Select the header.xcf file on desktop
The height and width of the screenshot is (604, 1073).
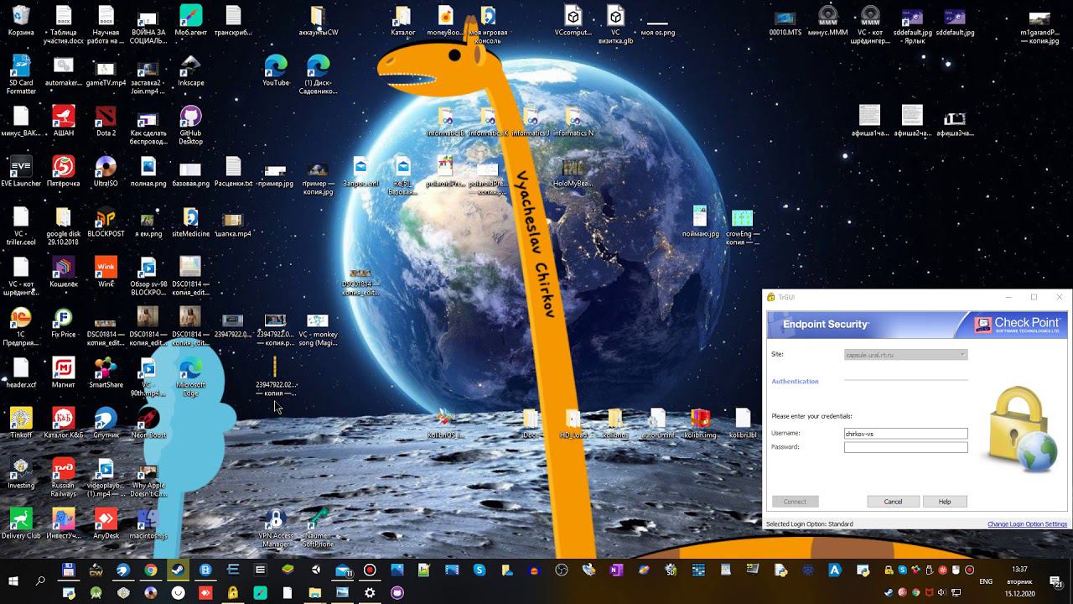pyautogui.click(x=21, y=373)
